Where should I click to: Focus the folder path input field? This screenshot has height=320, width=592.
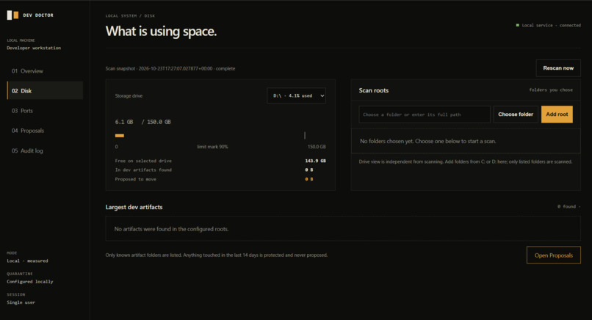[425, 114]
